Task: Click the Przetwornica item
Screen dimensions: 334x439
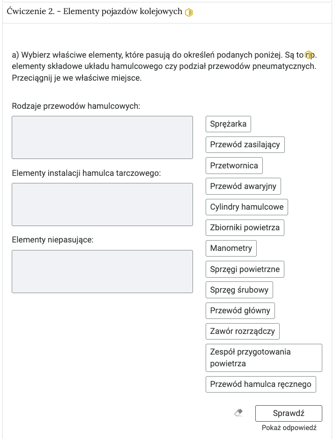Action: tap(234, 166)
